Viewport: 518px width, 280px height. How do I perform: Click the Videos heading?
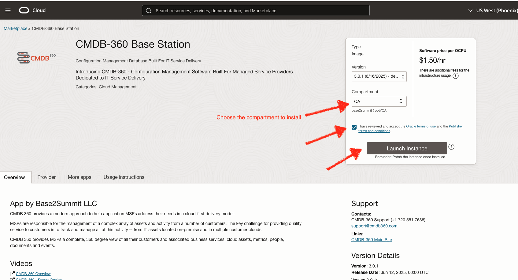coord(21,263)
